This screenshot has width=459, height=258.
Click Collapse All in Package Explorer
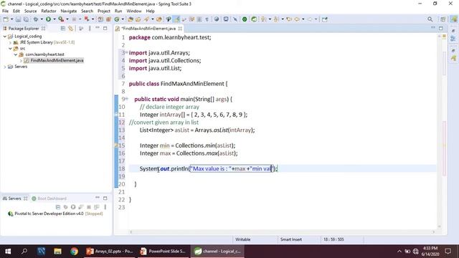click(x=63, y=29)
